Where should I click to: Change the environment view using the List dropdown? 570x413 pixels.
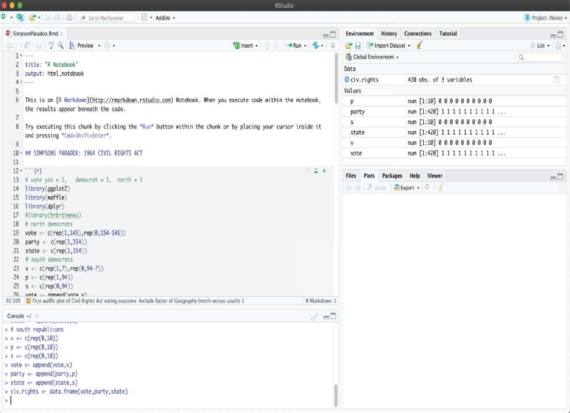pos(540,45)
